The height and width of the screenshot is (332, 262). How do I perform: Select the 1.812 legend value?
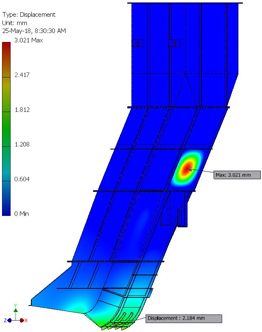pyautogui.click(x=22, y=110)
